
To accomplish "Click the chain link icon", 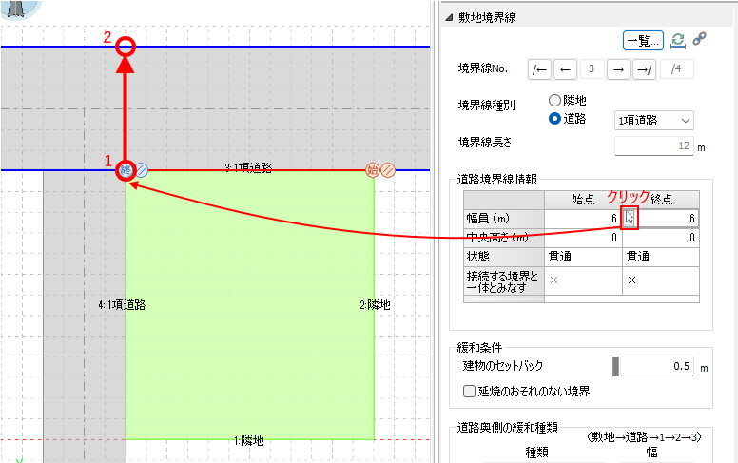I will click(x=699, y=40).
